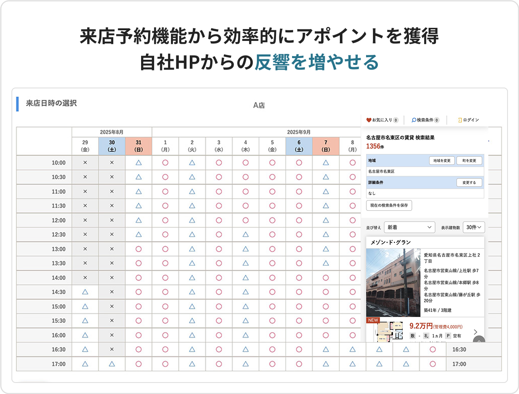519x394 pixels.
Task: Select the 10:00 circle slot on September 1
Action: pyautogui.click(x=165, y=163)
